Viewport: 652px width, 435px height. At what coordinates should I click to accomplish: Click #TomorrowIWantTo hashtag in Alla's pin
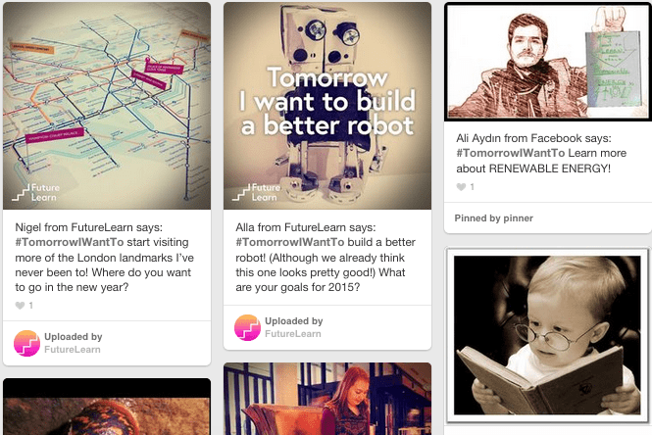(x=284, y=243)
